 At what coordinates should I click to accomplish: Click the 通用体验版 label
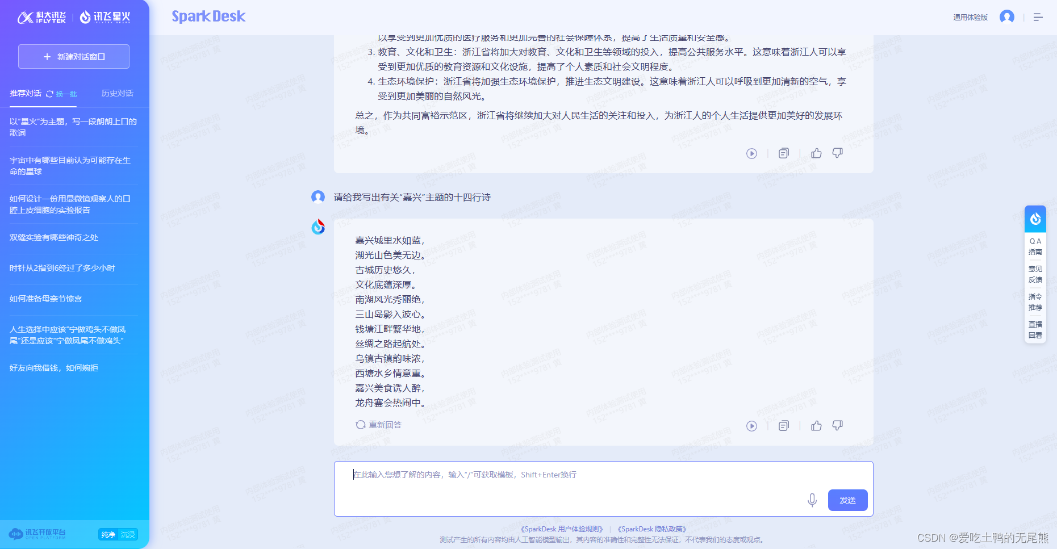click(970, 18)
